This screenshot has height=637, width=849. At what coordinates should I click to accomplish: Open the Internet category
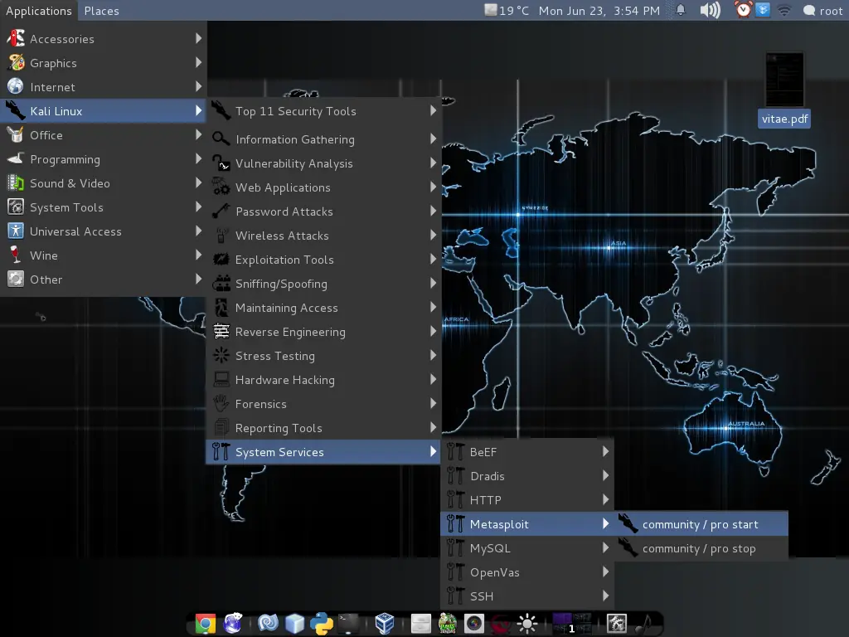(104, 86)
